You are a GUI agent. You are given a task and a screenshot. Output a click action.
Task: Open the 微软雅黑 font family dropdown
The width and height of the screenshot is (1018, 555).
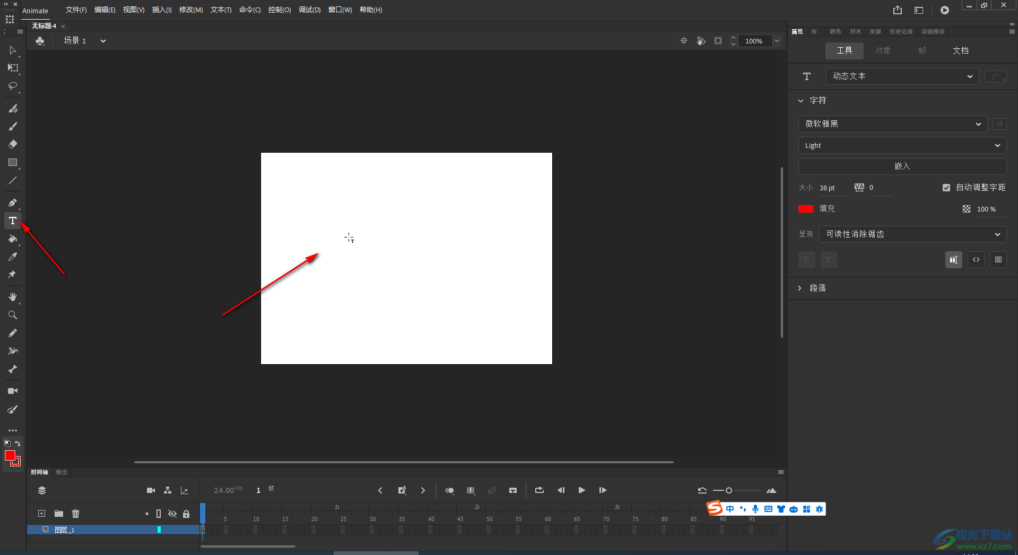tap(893, 124)
